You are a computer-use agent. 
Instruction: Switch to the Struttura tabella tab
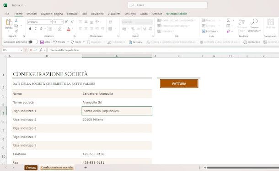(177, 14)
